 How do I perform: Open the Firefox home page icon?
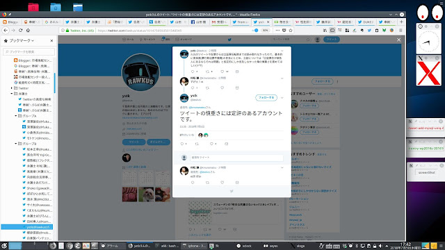coord(28,31)
